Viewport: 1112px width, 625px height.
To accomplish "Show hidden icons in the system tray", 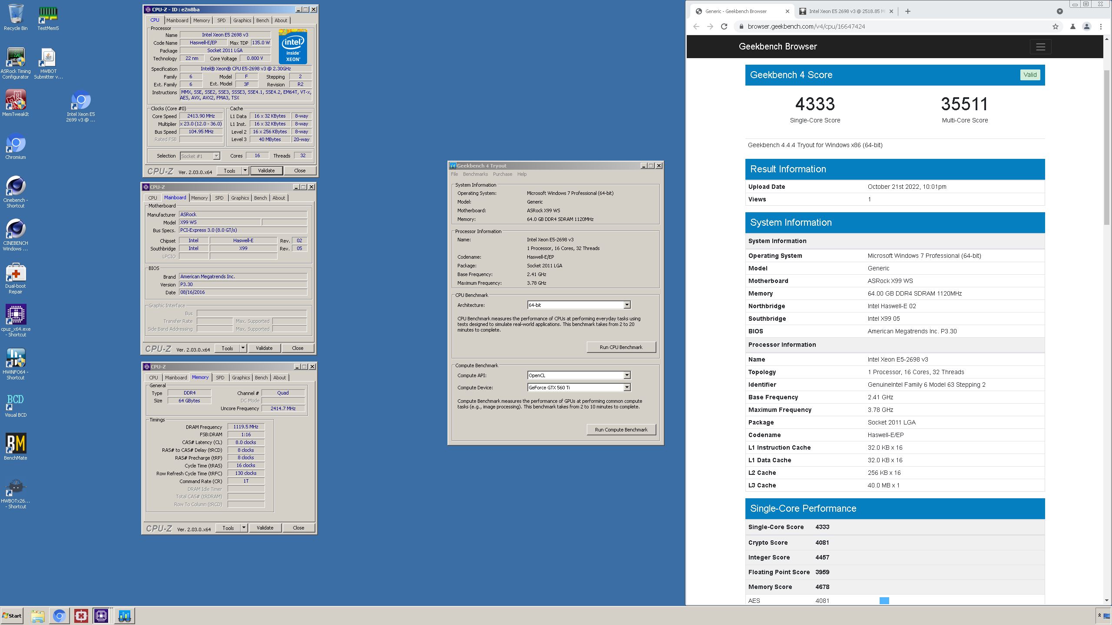I will coord(1099,615).
